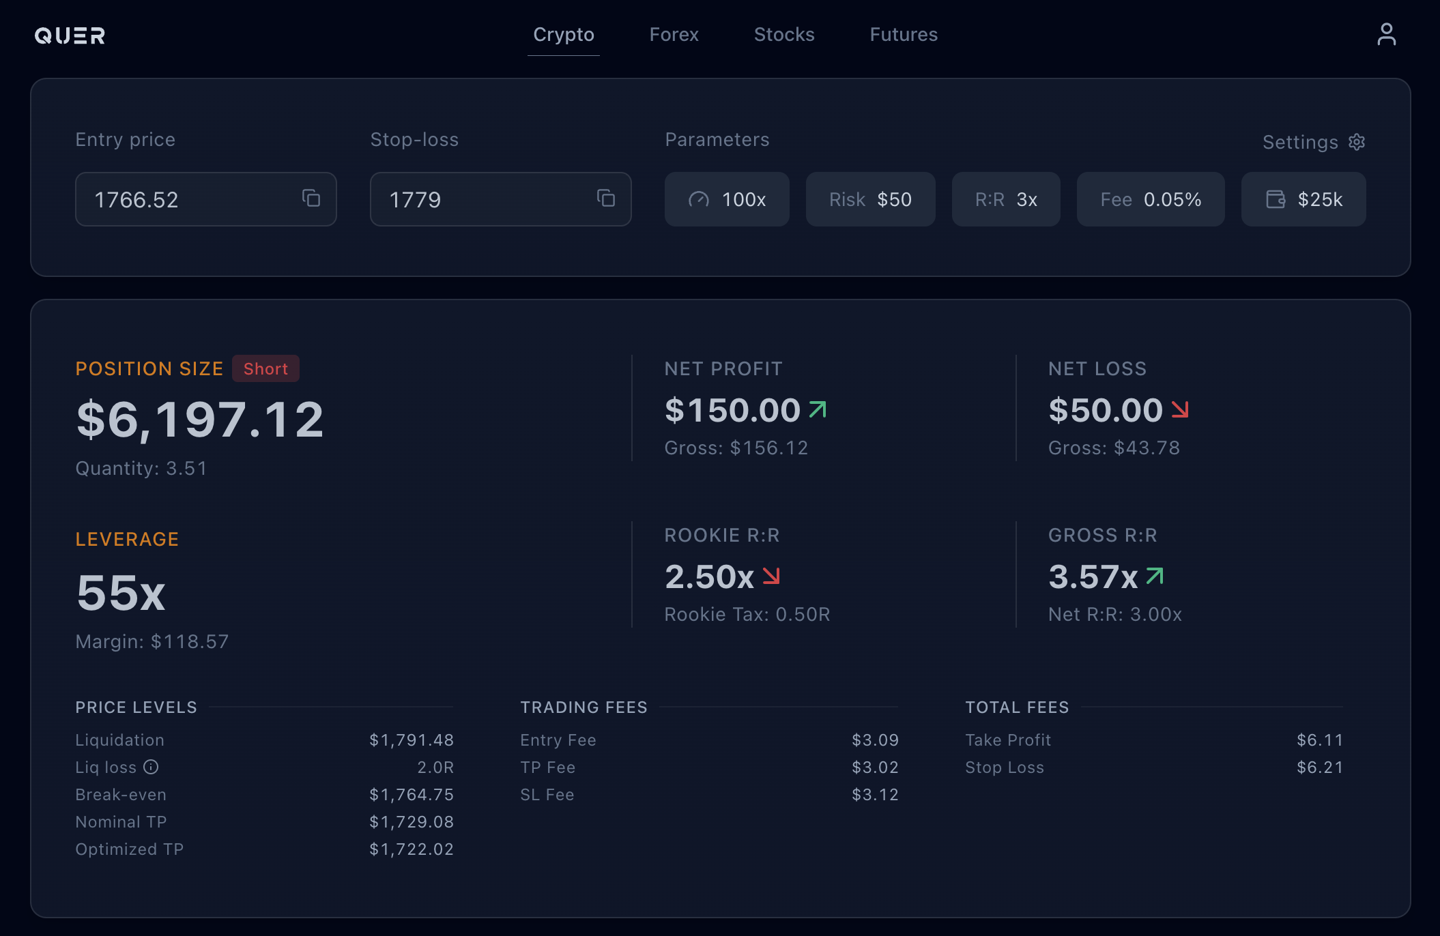Click TP Fee amount $3.02

[x=876, y=767]
